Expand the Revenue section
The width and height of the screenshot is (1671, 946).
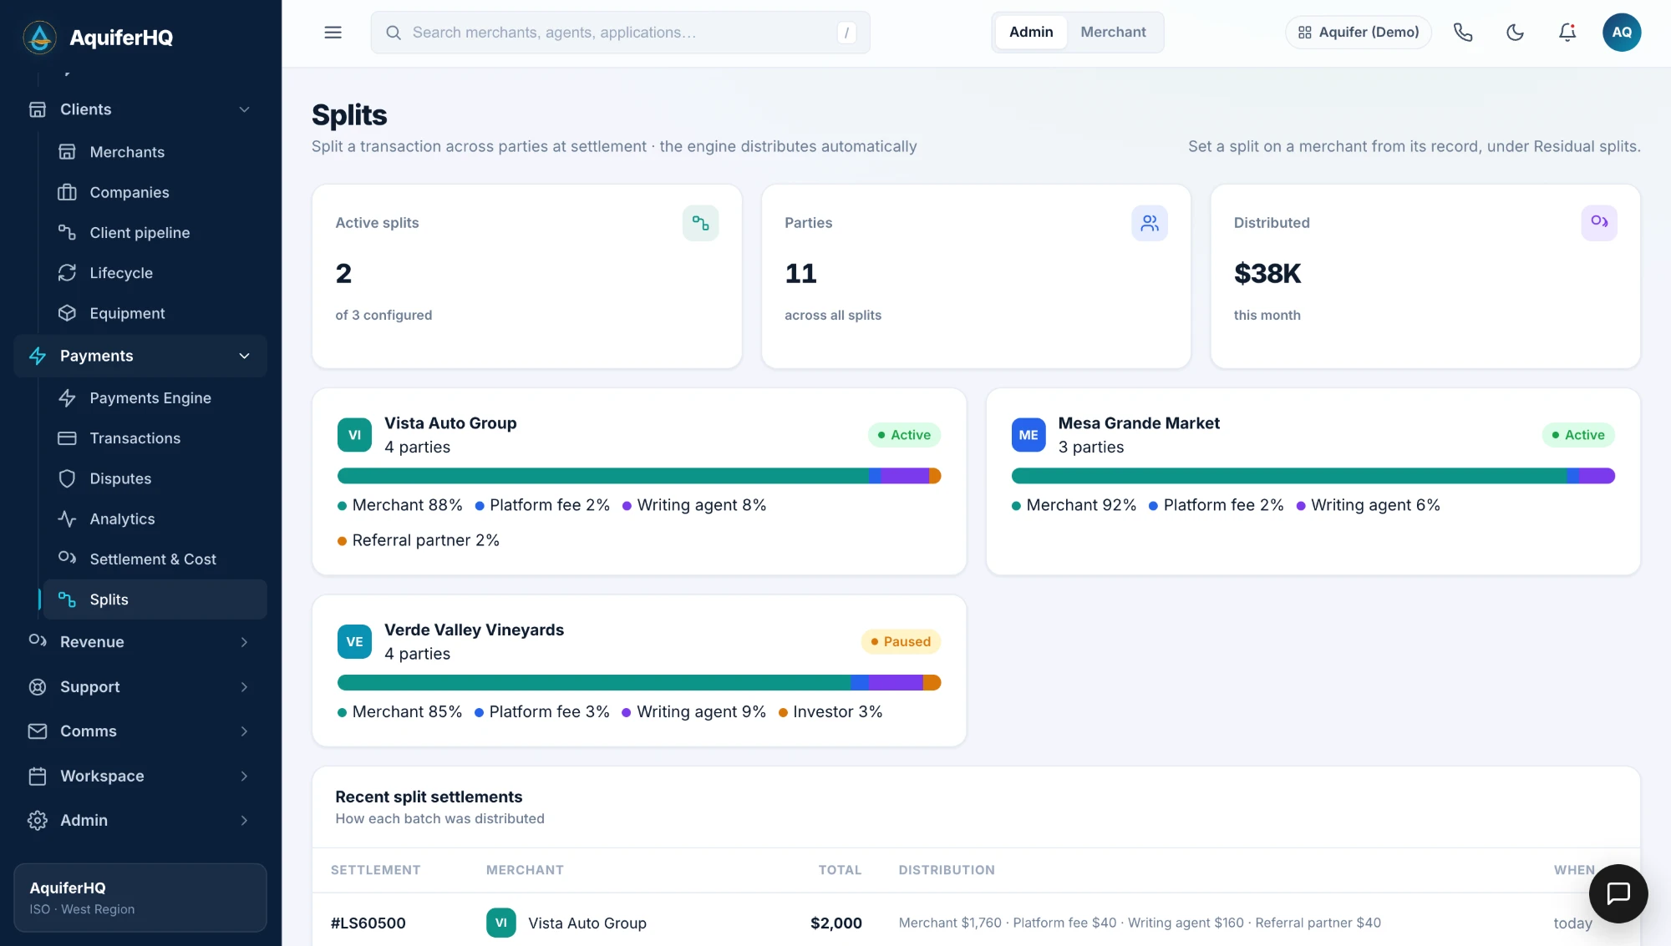point(140,642)
